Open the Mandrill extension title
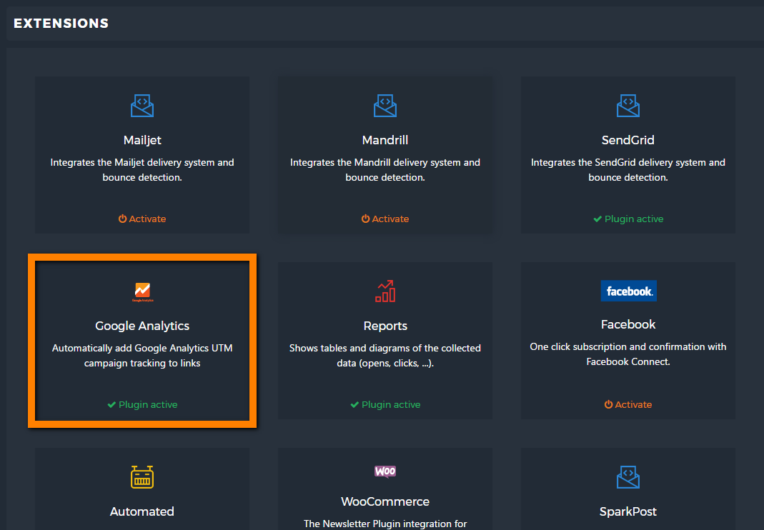Image resolution: width=764 pixels, height=530 pixels. (x=385, y=140)
